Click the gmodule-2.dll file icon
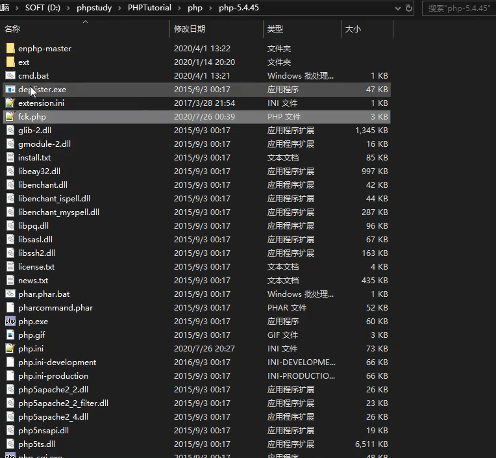 10,144
